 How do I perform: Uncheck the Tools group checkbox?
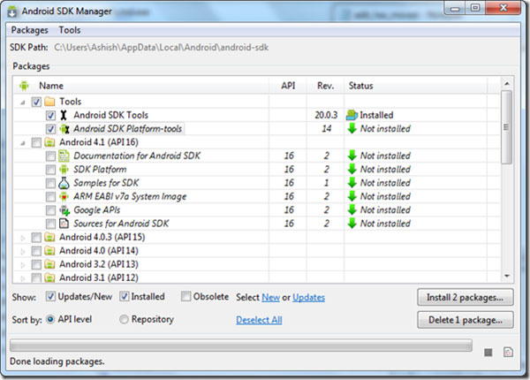click(x=36, y=102)
